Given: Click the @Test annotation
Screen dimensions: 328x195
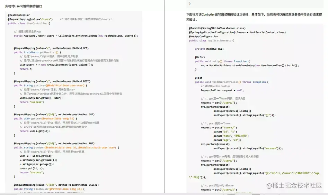Looking at the screenshot, I should pyautogui.click(x=198, y=78).
